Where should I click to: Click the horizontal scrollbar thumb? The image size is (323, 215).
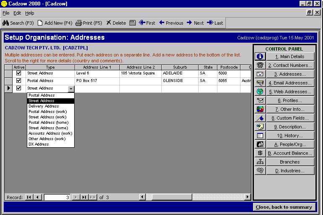click(172, 197)
